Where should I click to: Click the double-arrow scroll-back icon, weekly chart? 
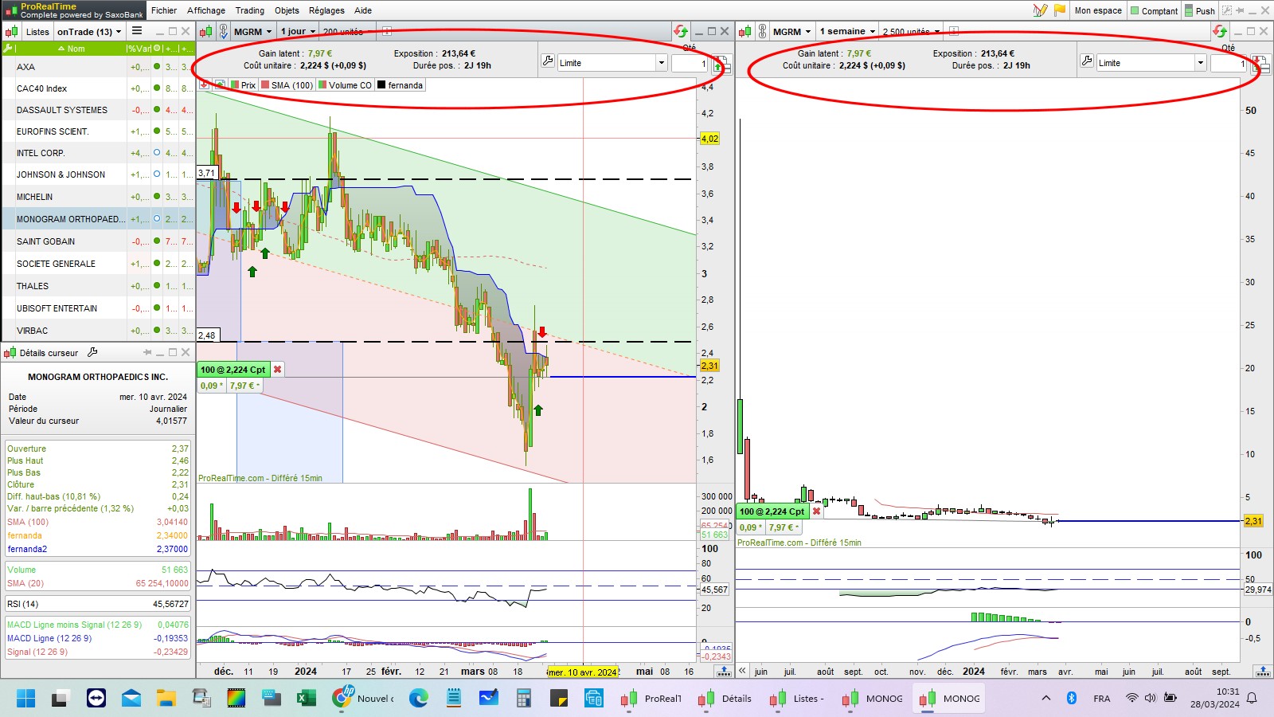point(743,671)
